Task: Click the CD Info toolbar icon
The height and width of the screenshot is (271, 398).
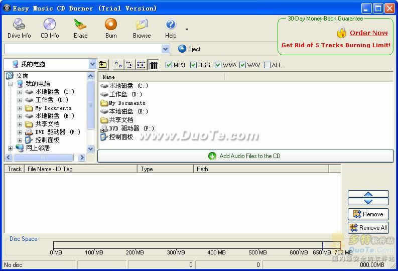Action: [x=50, y=28]
